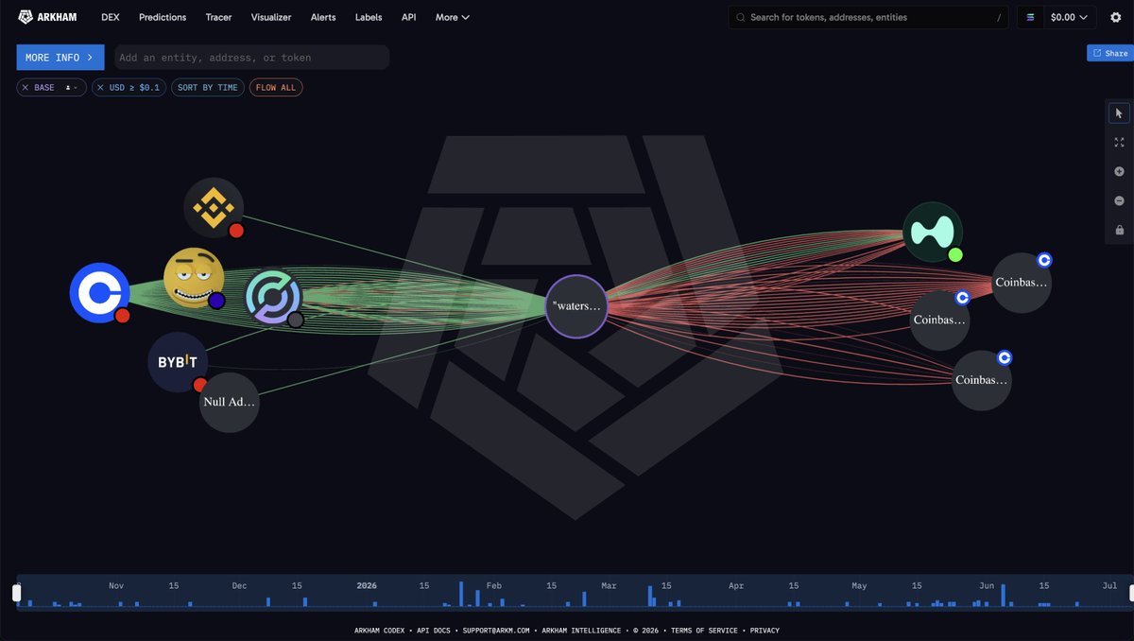Image resolution: width=1134 pixels, height=641 pixels.
Task: Zoom out with the minus icon
Action: [1119, 201]
